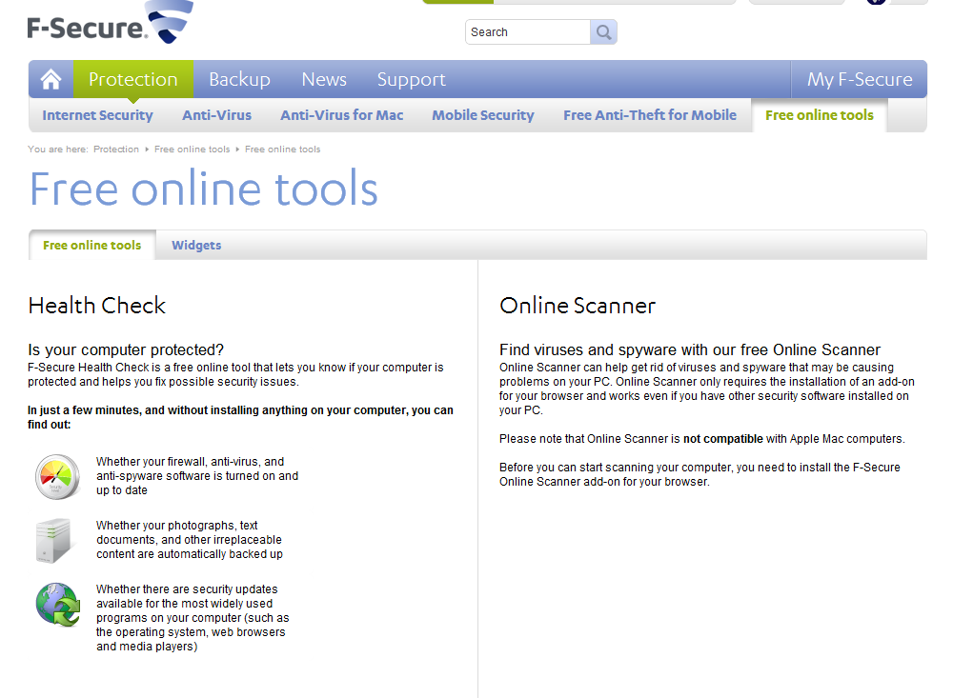Select Internet Security submenu item

point(97,115)
